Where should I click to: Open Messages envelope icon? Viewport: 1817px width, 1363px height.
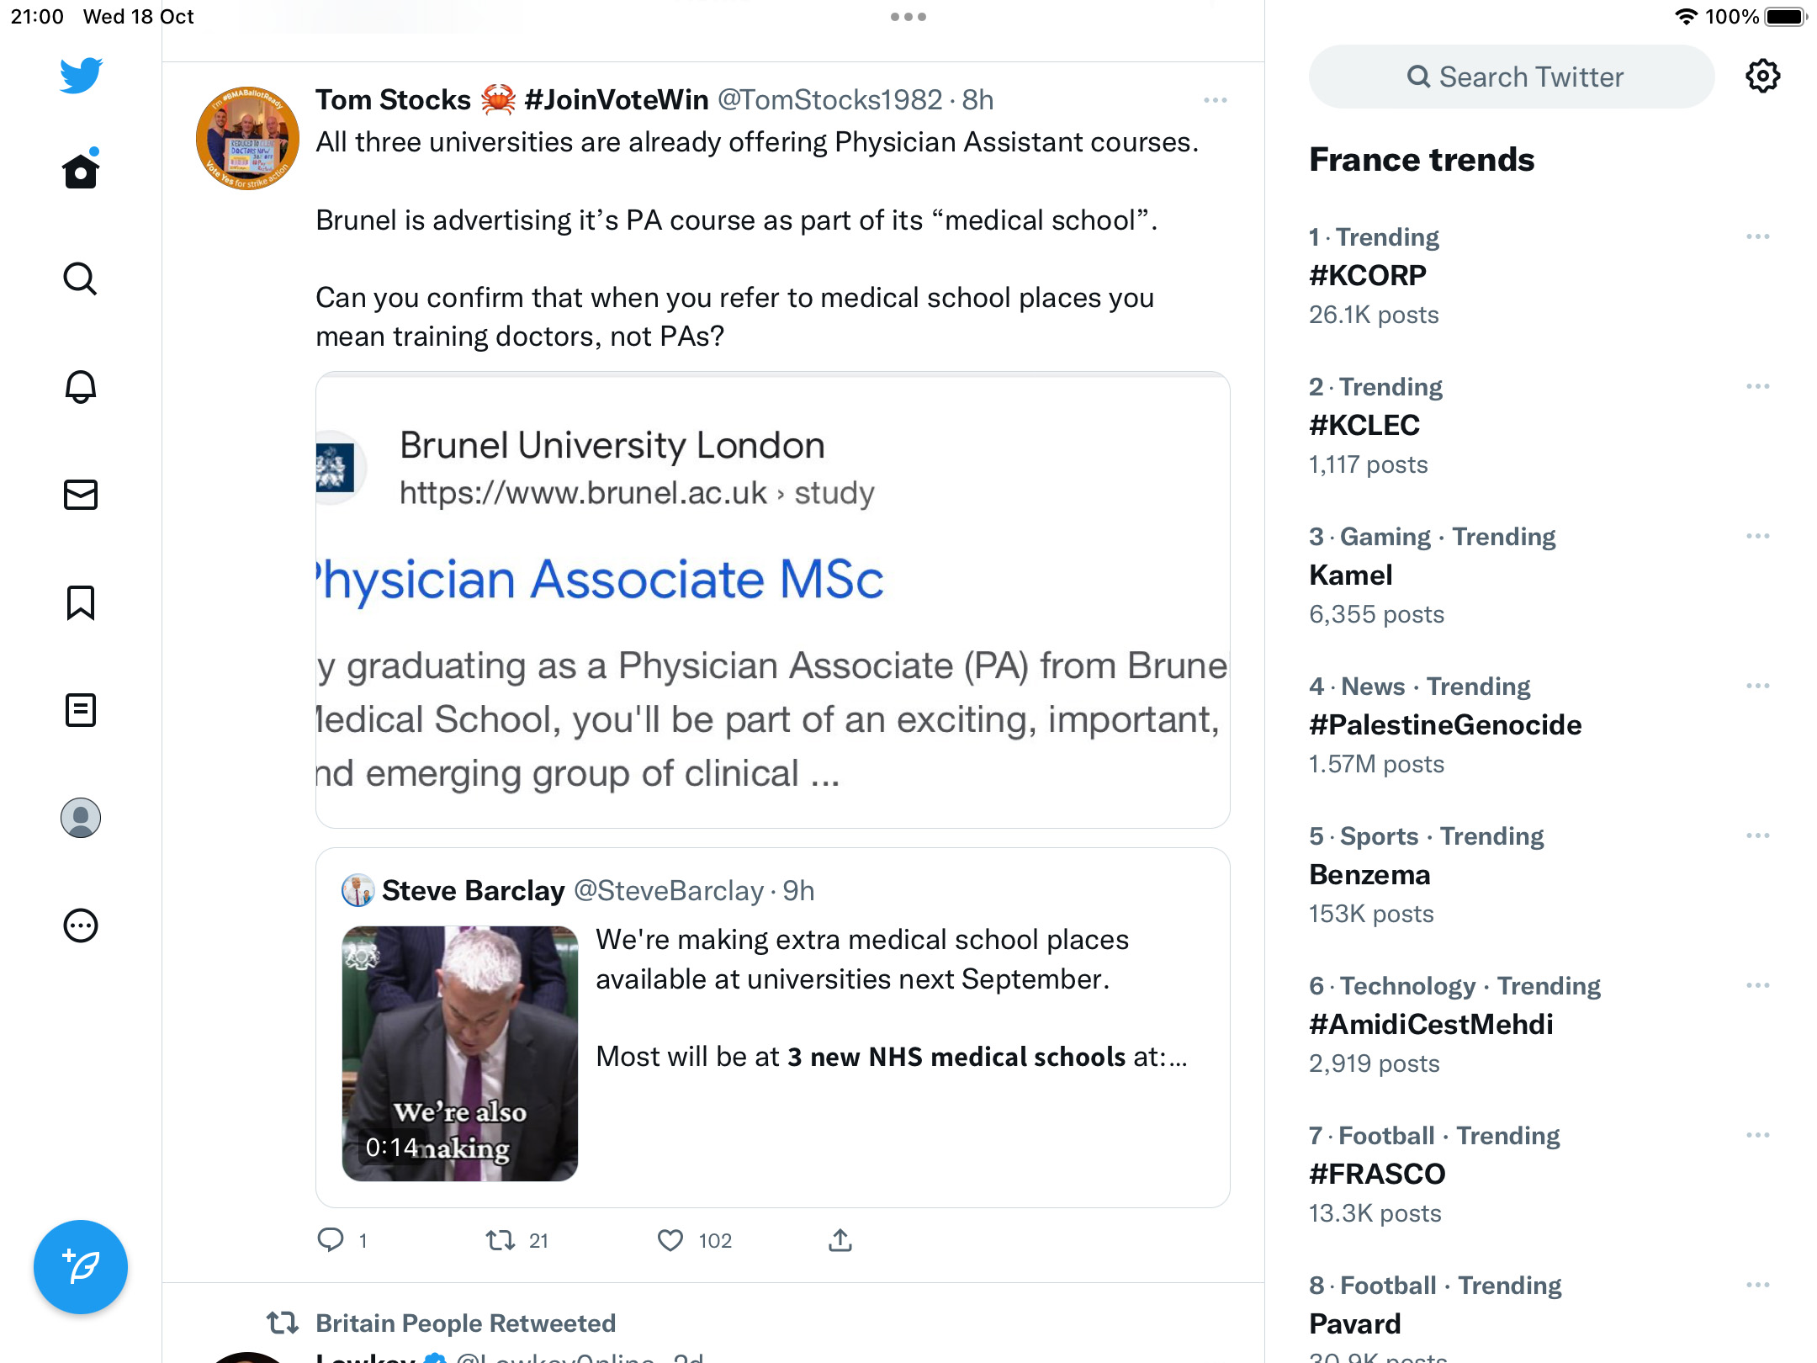81,495
